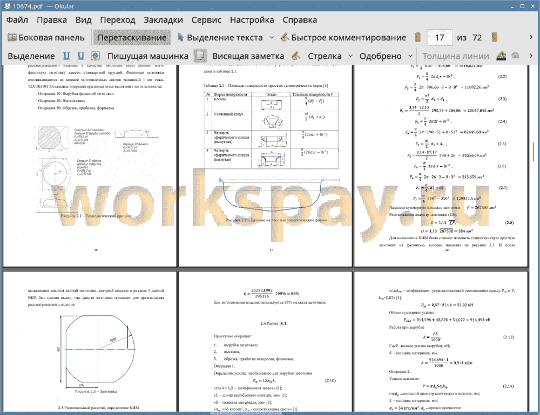Click the heading '2.3.Рациональный раскрой, определение КИМ'

[98, 408]
